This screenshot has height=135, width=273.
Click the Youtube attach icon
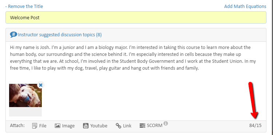[86, 126]
